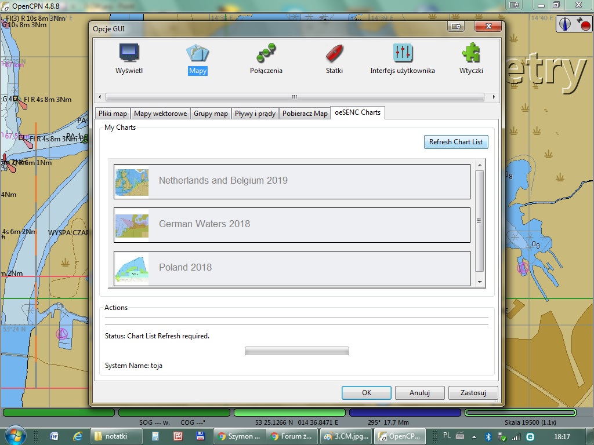Click Zastosuj to apply changes
Viewport: 594px width, 445px height.
tap(473, 393)
